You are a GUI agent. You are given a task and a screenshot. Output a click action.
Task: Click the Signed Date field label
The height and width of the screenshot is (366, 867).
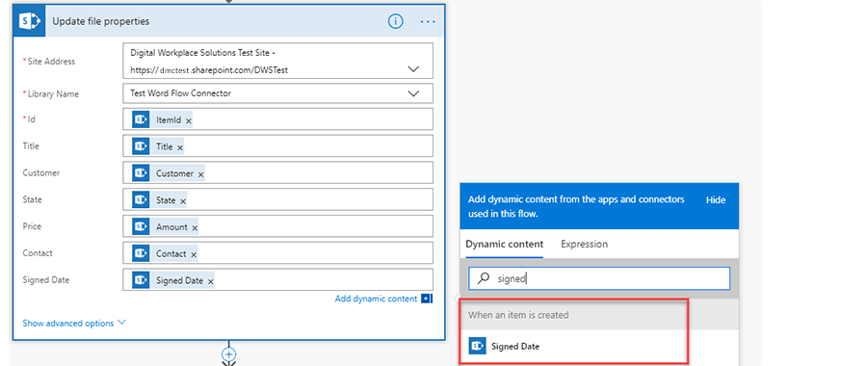tap(46, 280)
